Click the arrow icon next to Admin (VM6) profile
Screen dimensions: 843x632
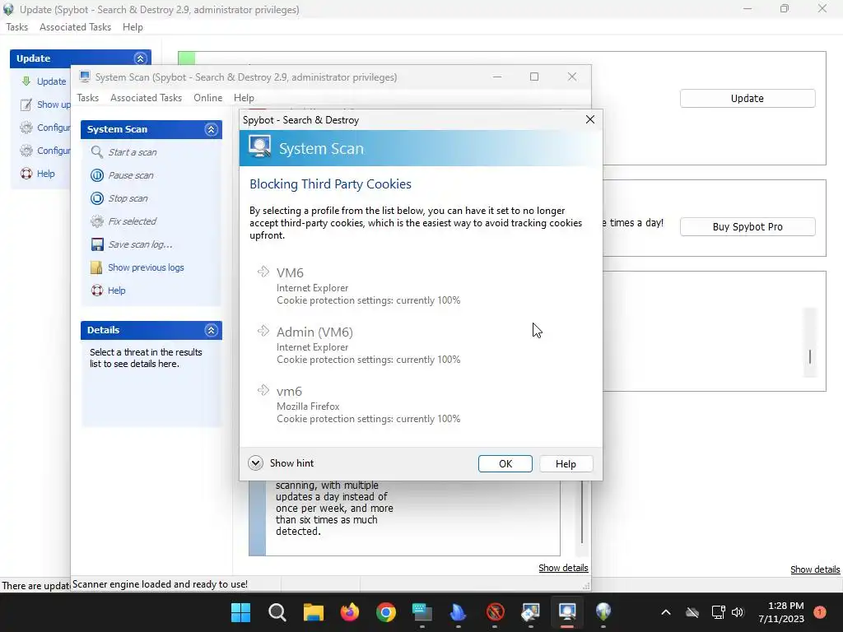click(x=263, y=331)
